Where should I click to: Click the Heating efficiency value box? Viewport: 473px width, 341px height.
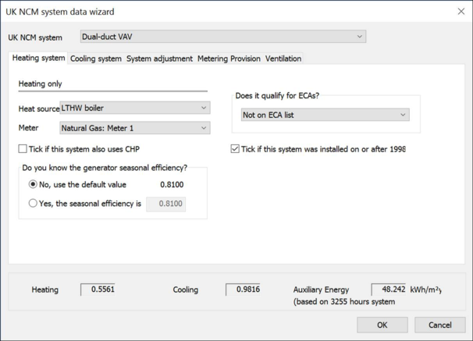pos(98,289)
